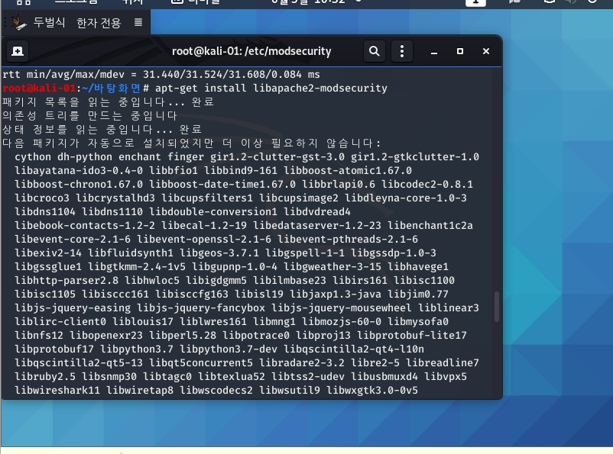Click the package name libcodec2-0.8.1

click(x=427, y=184)
